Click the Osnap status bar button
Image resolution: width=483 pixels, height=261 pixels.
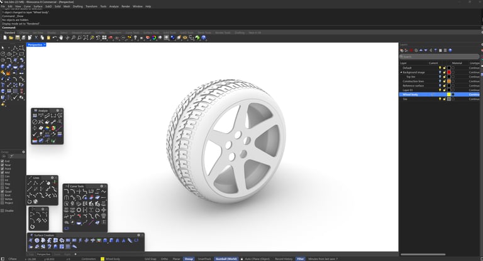pyautogui.click(x=189, y=258)
